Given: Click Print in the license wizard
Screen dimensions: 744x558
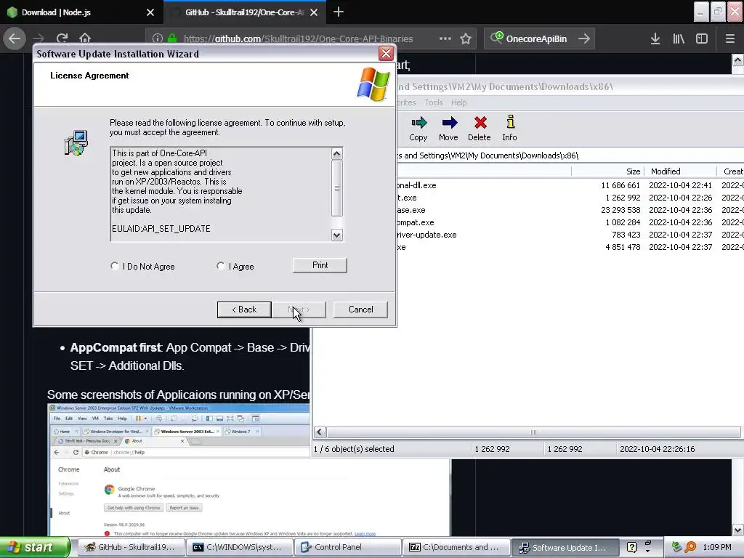Looking at the screenshot, I should tap(320, 265).
